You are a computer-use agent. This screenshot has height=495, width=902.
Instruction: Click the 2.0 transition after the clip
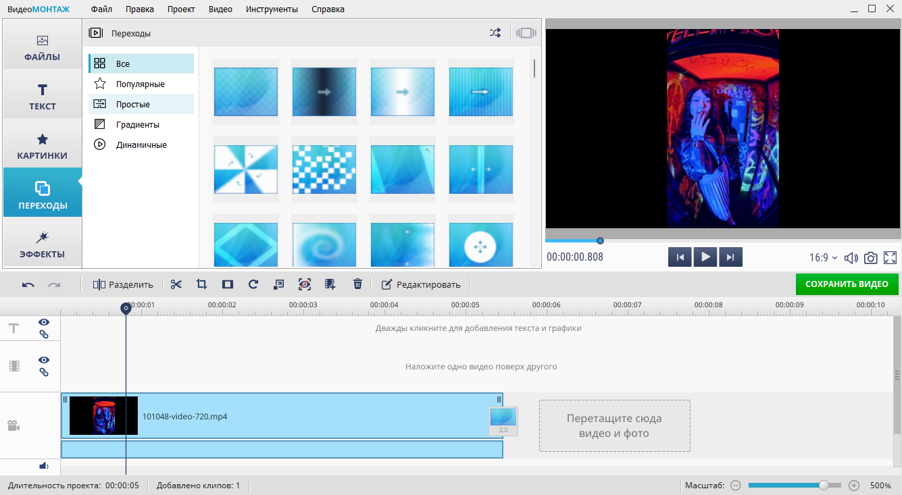tap(503, 421)
